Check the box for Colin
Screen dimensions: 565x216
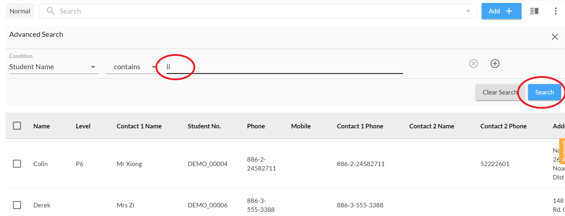(17, 164)
